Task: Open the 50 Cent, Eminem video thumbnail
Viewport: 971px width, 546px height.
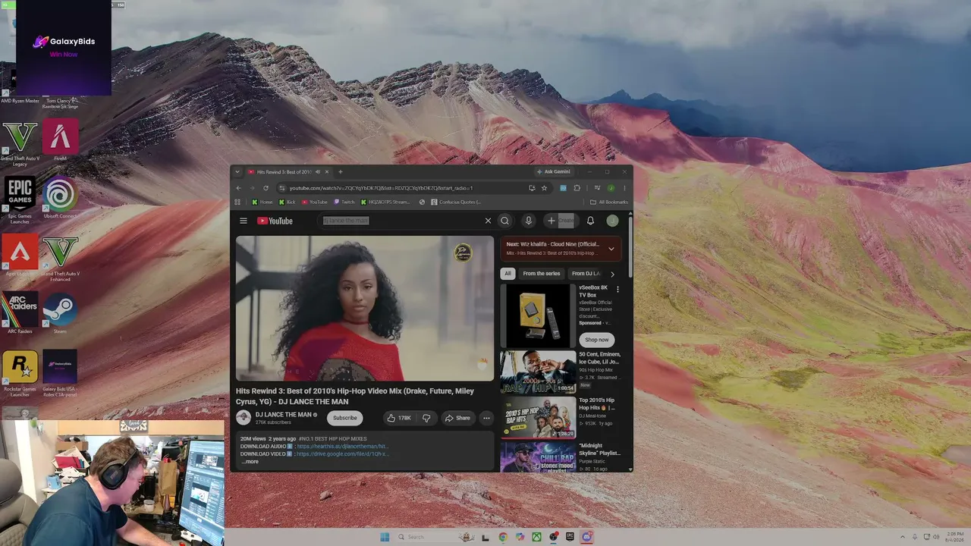Action: click(538, 372)
